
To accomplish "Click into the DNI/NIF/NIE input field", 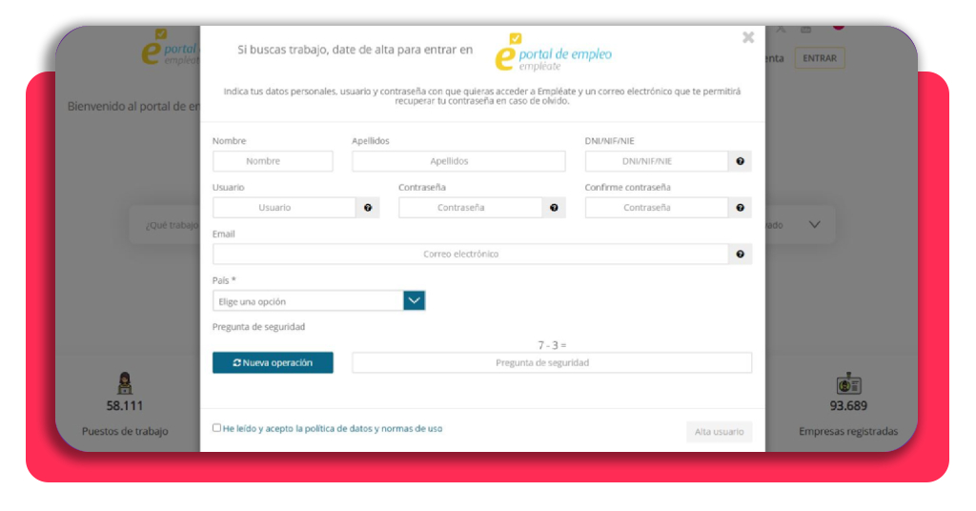I will click(657, 161).
